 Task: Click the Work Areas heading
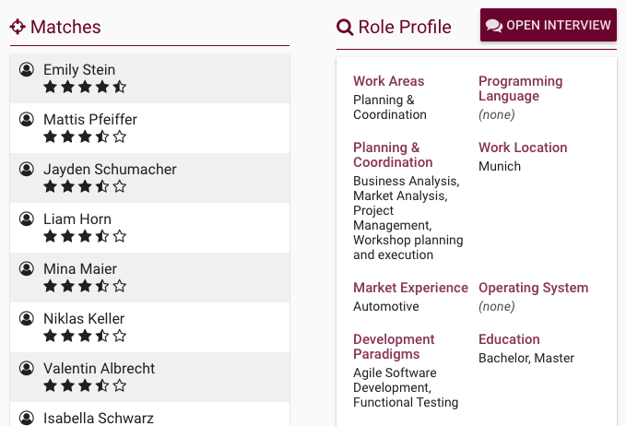click(389, 81)
